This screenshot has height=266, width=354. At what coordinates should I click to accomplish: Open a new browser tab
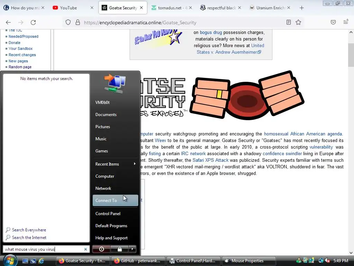pyautogui.click(x=301, y=8)
